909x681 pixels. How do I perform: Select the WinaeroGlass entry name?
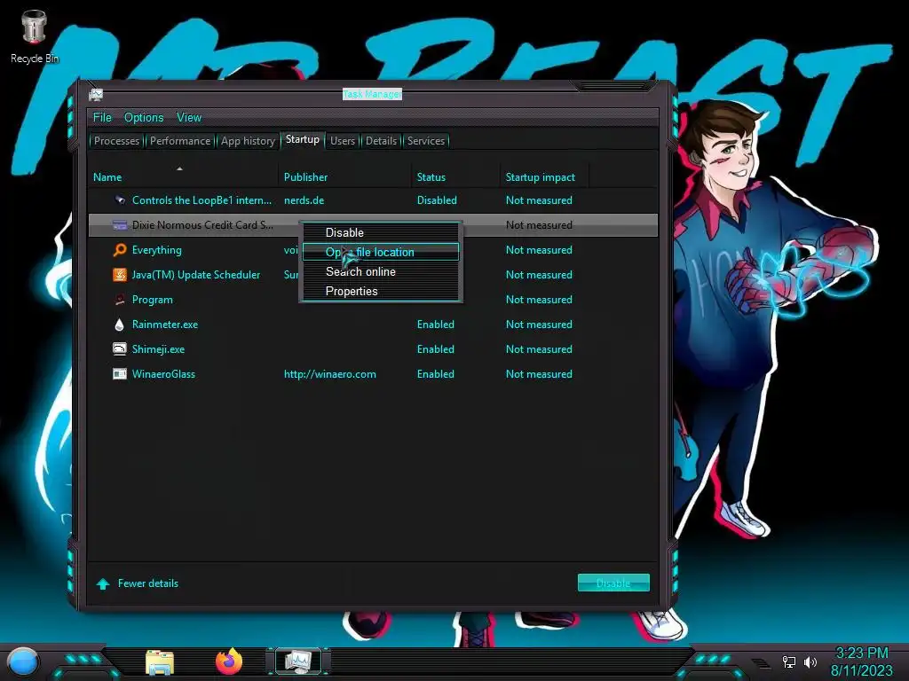[163, 374]
